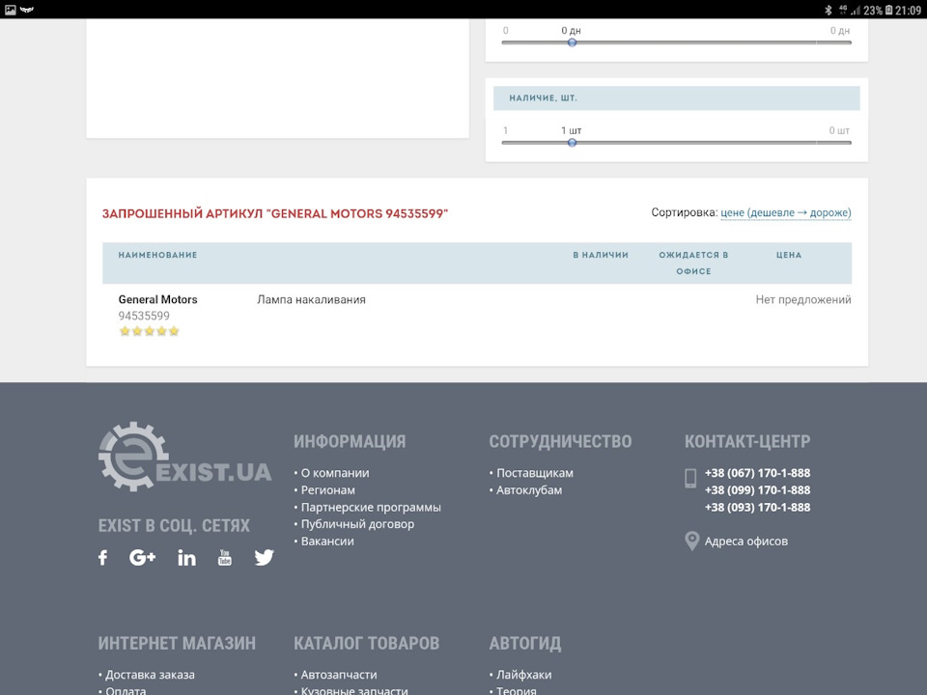The height and width of the screenshot is (695, 927).
Task: Click the requested article GENERAL MOTORS 94535599 heading
Action: click(x=275, y=214)
